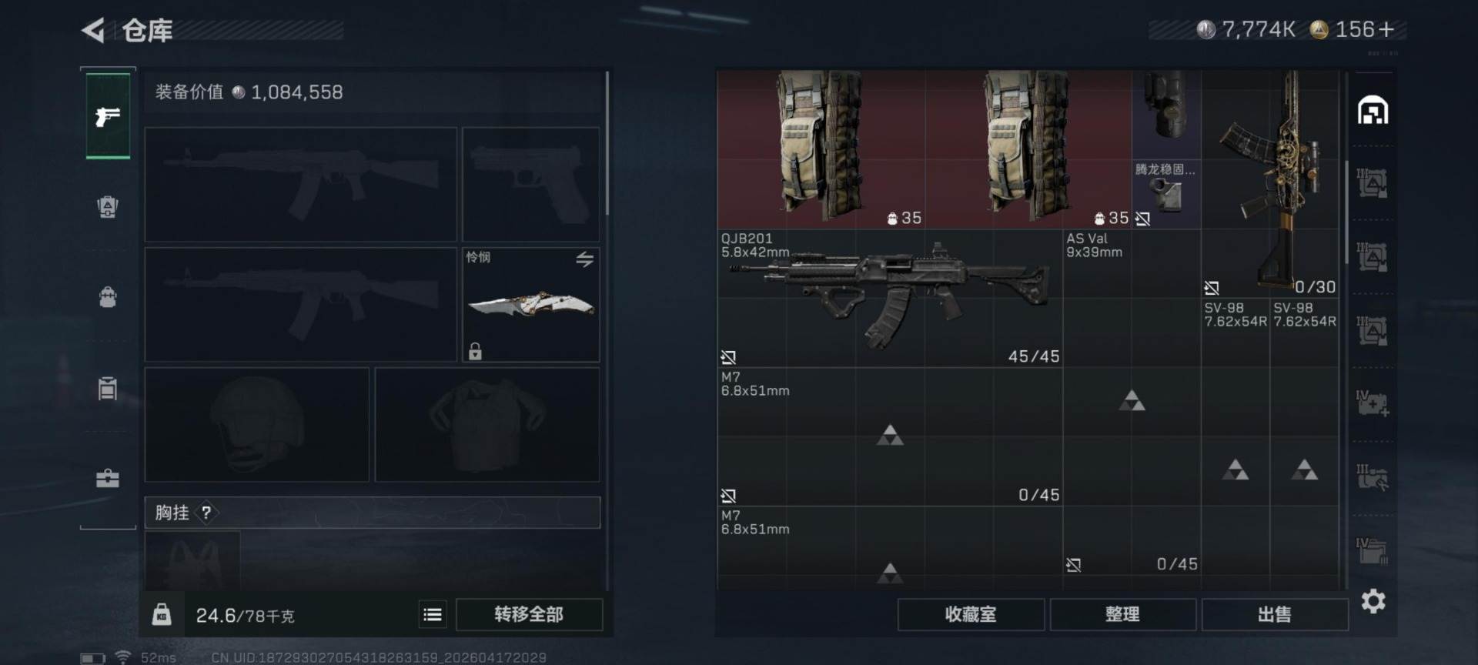Open the warehouse settings gear
This screenshot has height=665, width=1478.
[x=1373, y=601]
